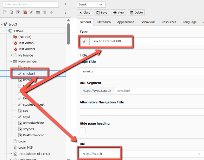Click the Save button
Screen dimensions: 204x160
click(x=102, y=13)
